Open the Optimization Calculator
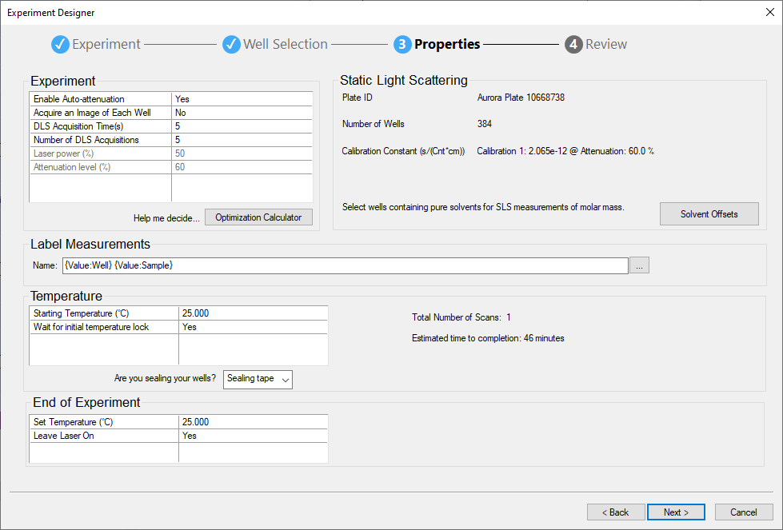 click(x=258, y=217)
